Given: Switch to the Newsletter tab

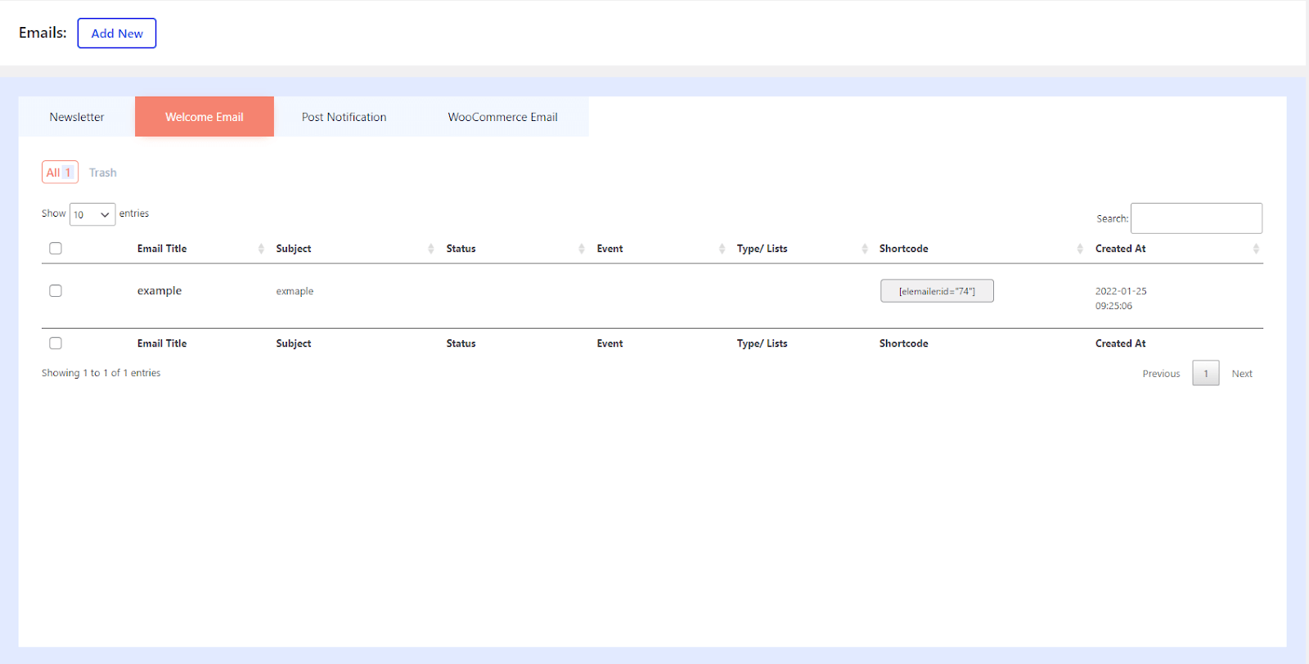Looking at the screenshot, I should 77,117.
